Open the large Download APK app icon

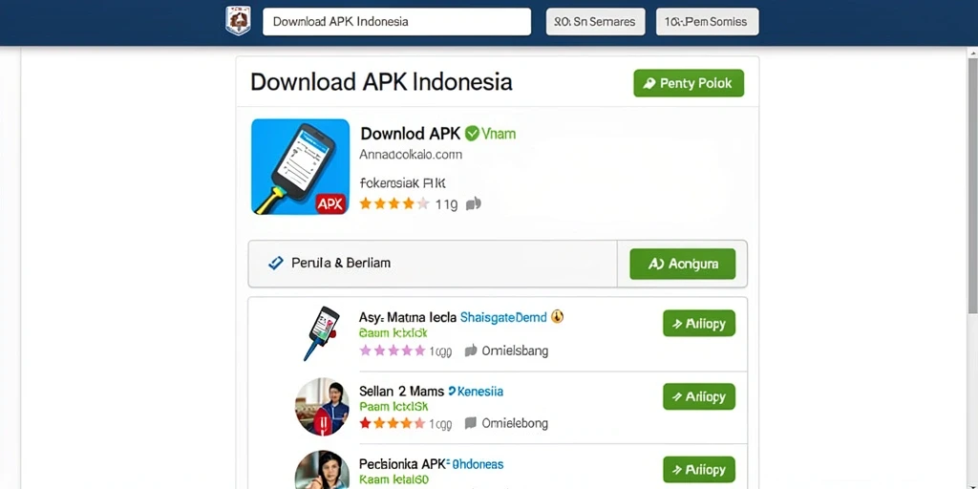(300, 166)
